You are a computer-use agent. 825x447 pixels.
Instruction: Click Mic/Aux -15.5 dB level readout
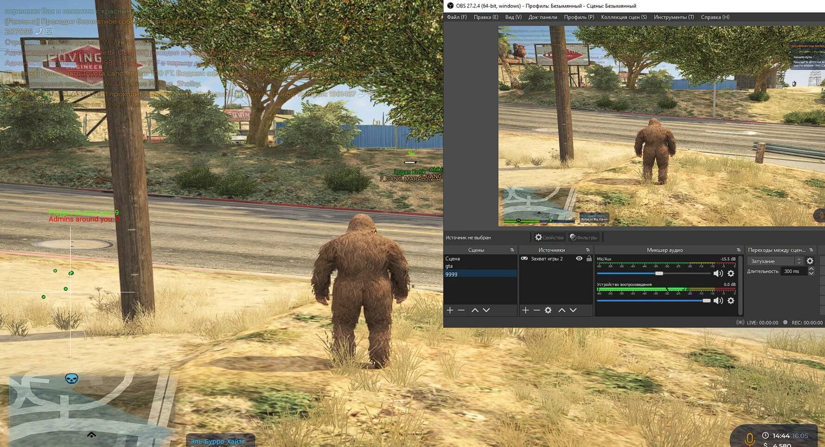click(728, 259)
